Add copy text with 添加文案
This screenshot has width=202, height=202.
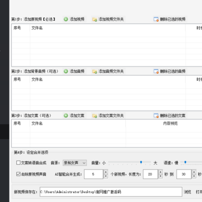74,116
